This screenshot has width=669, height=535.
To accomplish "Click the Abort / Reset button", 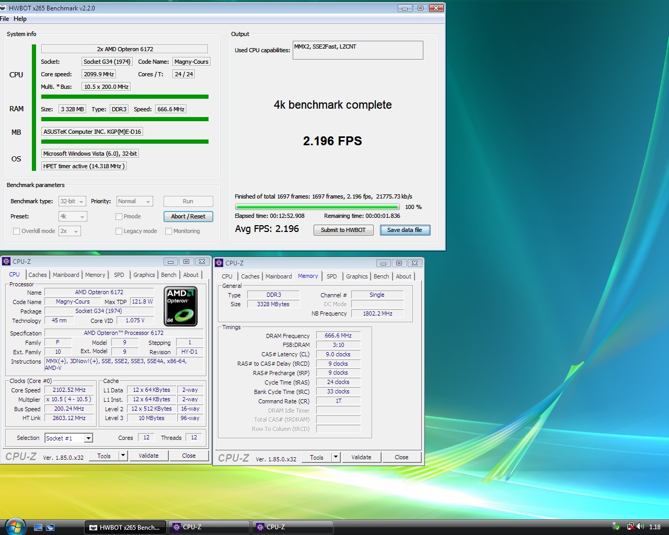I will (x=188, y=216).
